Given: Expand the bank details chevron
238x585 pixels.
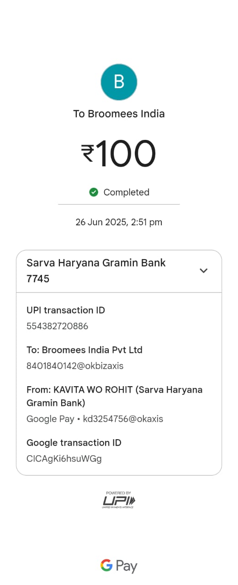Looking at the screenshot, I should [204, 271].
